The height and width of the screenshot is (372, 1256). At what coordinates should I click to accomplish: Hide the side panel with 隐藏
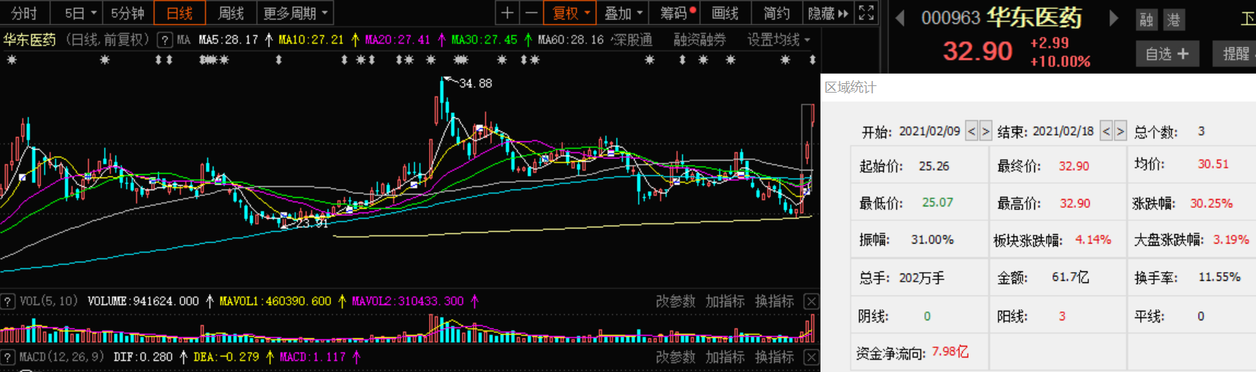[828, 13]
